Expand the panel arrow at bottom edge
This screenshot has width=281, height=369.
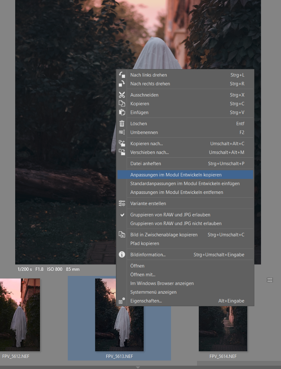[138, 367]
